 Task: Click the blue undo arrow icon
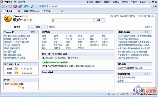pos(26,6)
